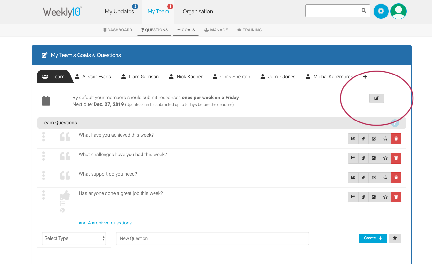Image resolution: width=432 pixels, height=264 pixels.
Task: Click into the New Question field
Action: pos(212,238)
